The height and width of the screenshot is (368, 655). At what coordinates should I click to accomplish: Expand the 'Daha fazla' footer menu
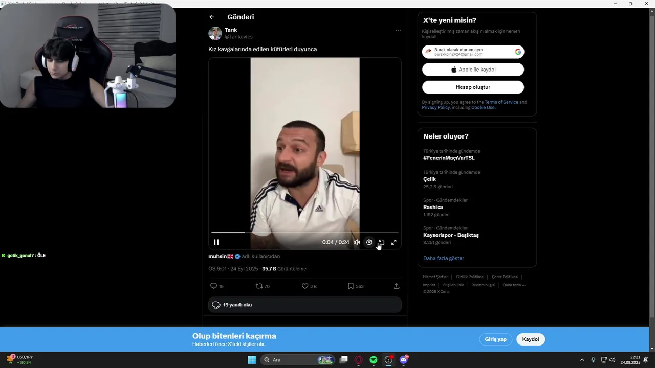514,285
